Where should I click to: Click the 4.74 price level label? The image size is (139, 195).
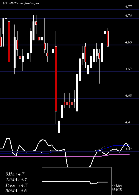(x=128, y=16)
